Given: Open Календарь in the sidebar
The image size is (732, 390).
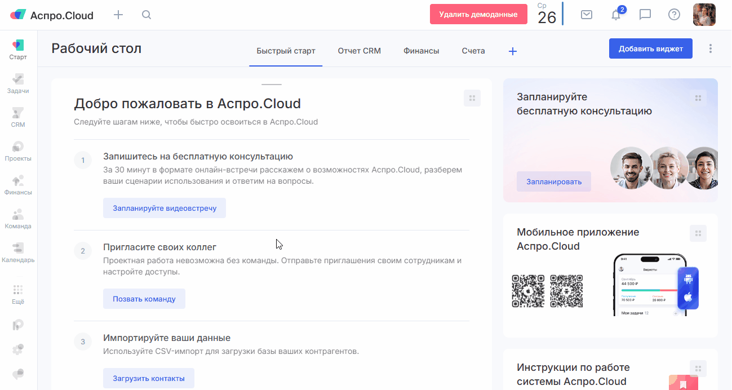Looking at the screenshot, I should point(18,252).
